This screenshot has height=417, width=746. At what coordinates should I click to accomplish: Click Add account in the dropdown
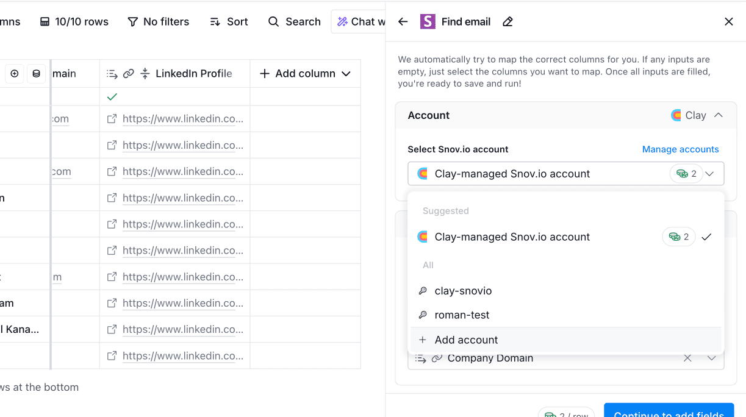[466, 340]
